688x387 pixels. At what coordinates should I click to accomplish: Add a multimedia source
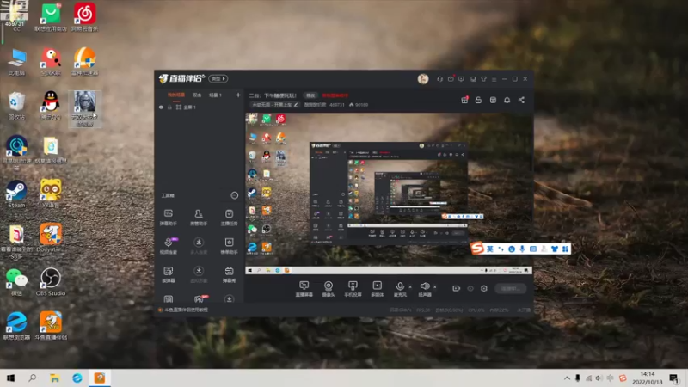coord(378,289)
